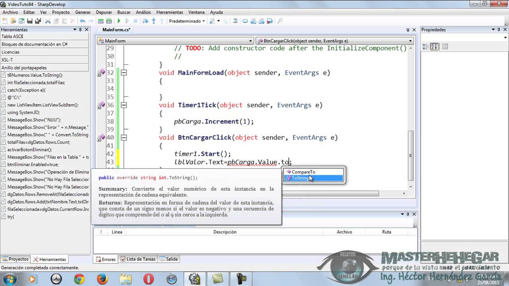509x286 pixels.
Task: Open the Archivo menu
Action: [10, 12]
